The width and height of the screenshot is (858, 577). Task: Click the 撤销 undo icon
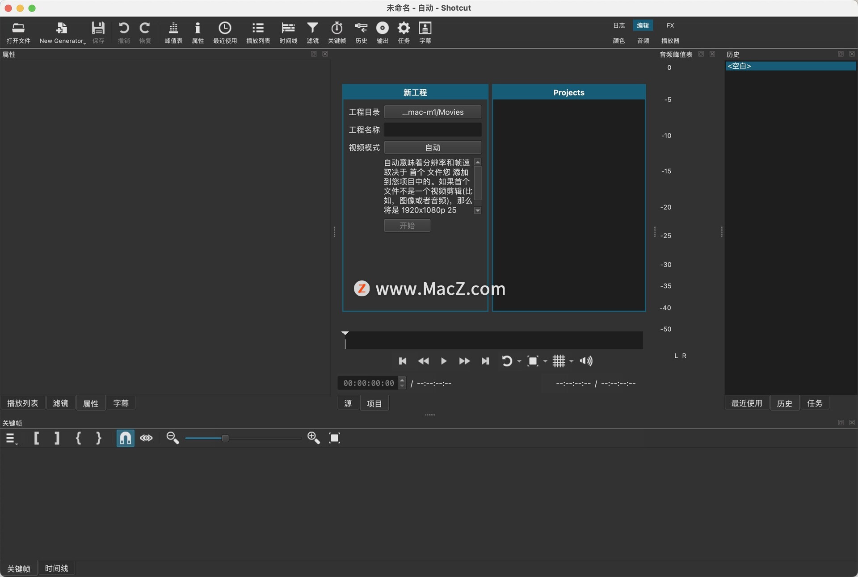coord(124,33)
